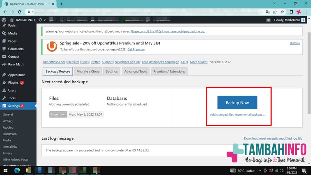Download most recently modified log file
The width and height of the screenshot is (311, 175).
(x=273, y=138)
